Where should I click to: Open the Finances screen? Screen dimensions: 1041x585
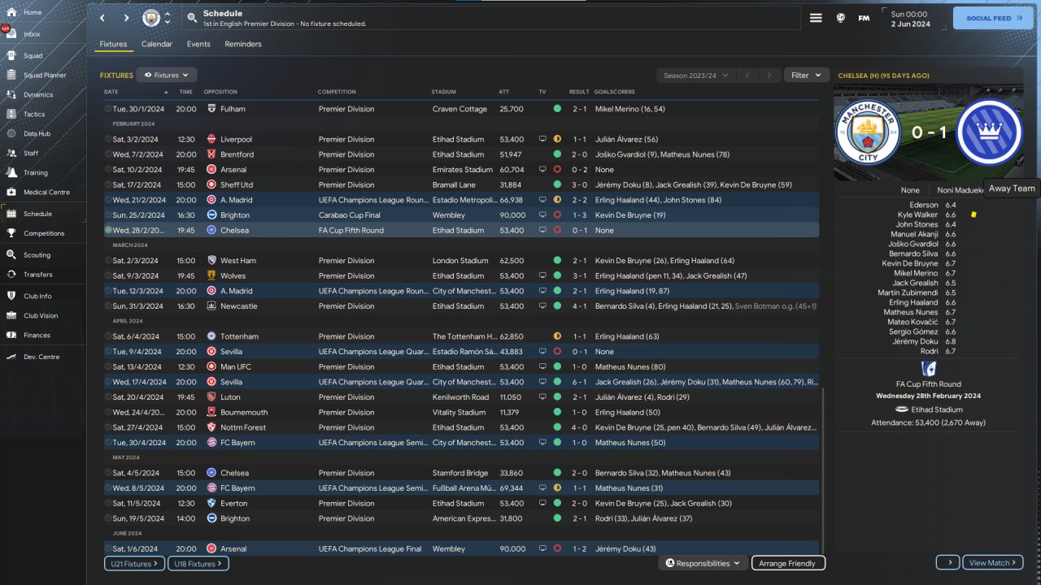point(37,335)
